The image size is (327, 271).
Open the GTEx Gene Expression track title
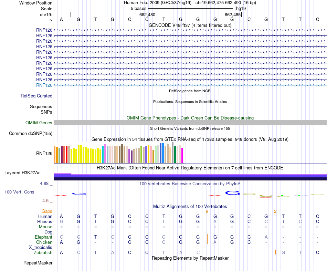[190, 139]
